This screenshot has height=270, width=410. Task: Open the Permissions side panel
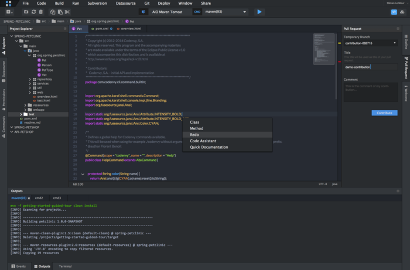(x=4, y=98)
